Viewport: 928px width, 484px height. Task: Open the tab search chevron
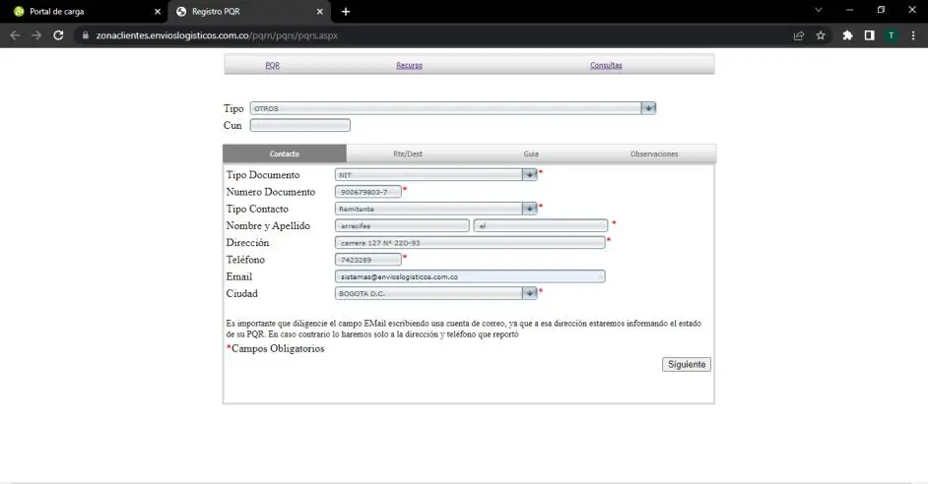coord(819,10)
